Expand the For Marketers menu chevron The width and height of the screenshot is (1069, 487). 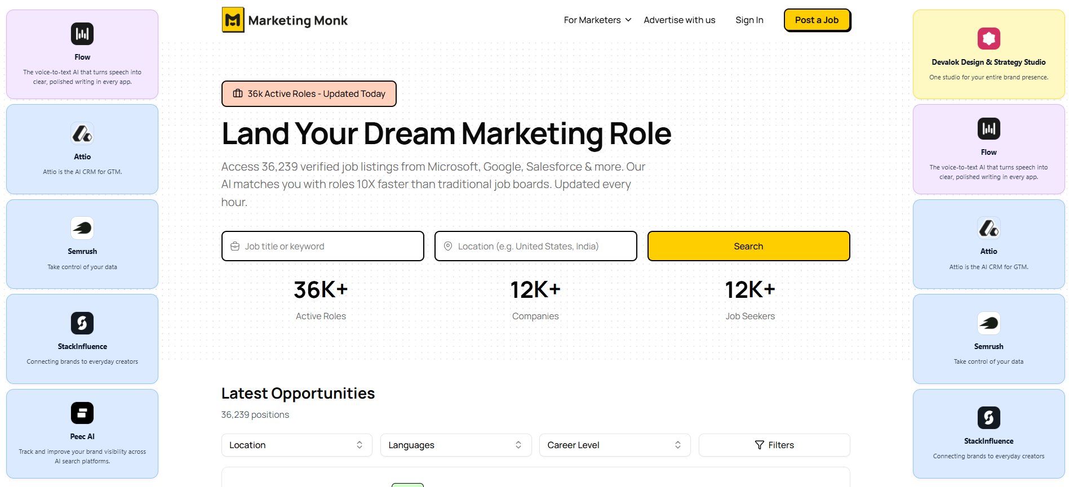pyautogui.click(x=628, y=20)
